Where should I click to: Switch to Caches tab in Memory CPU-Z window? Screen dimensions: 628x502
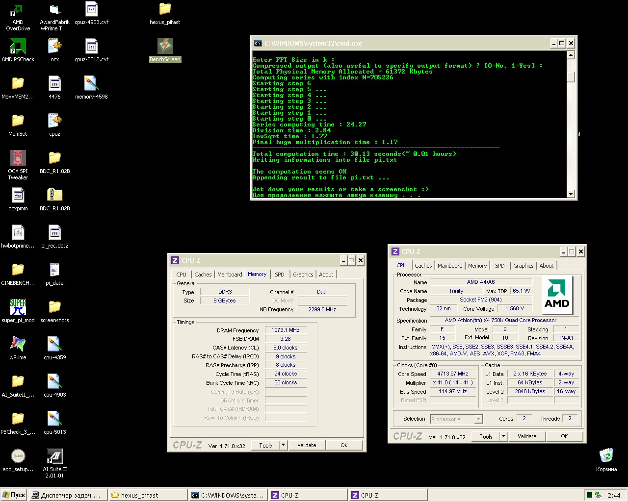pos(203,275)
